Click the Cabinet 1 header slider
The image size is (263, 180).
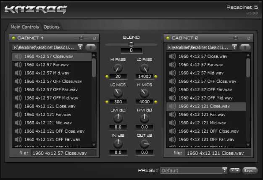pos(82,38)
